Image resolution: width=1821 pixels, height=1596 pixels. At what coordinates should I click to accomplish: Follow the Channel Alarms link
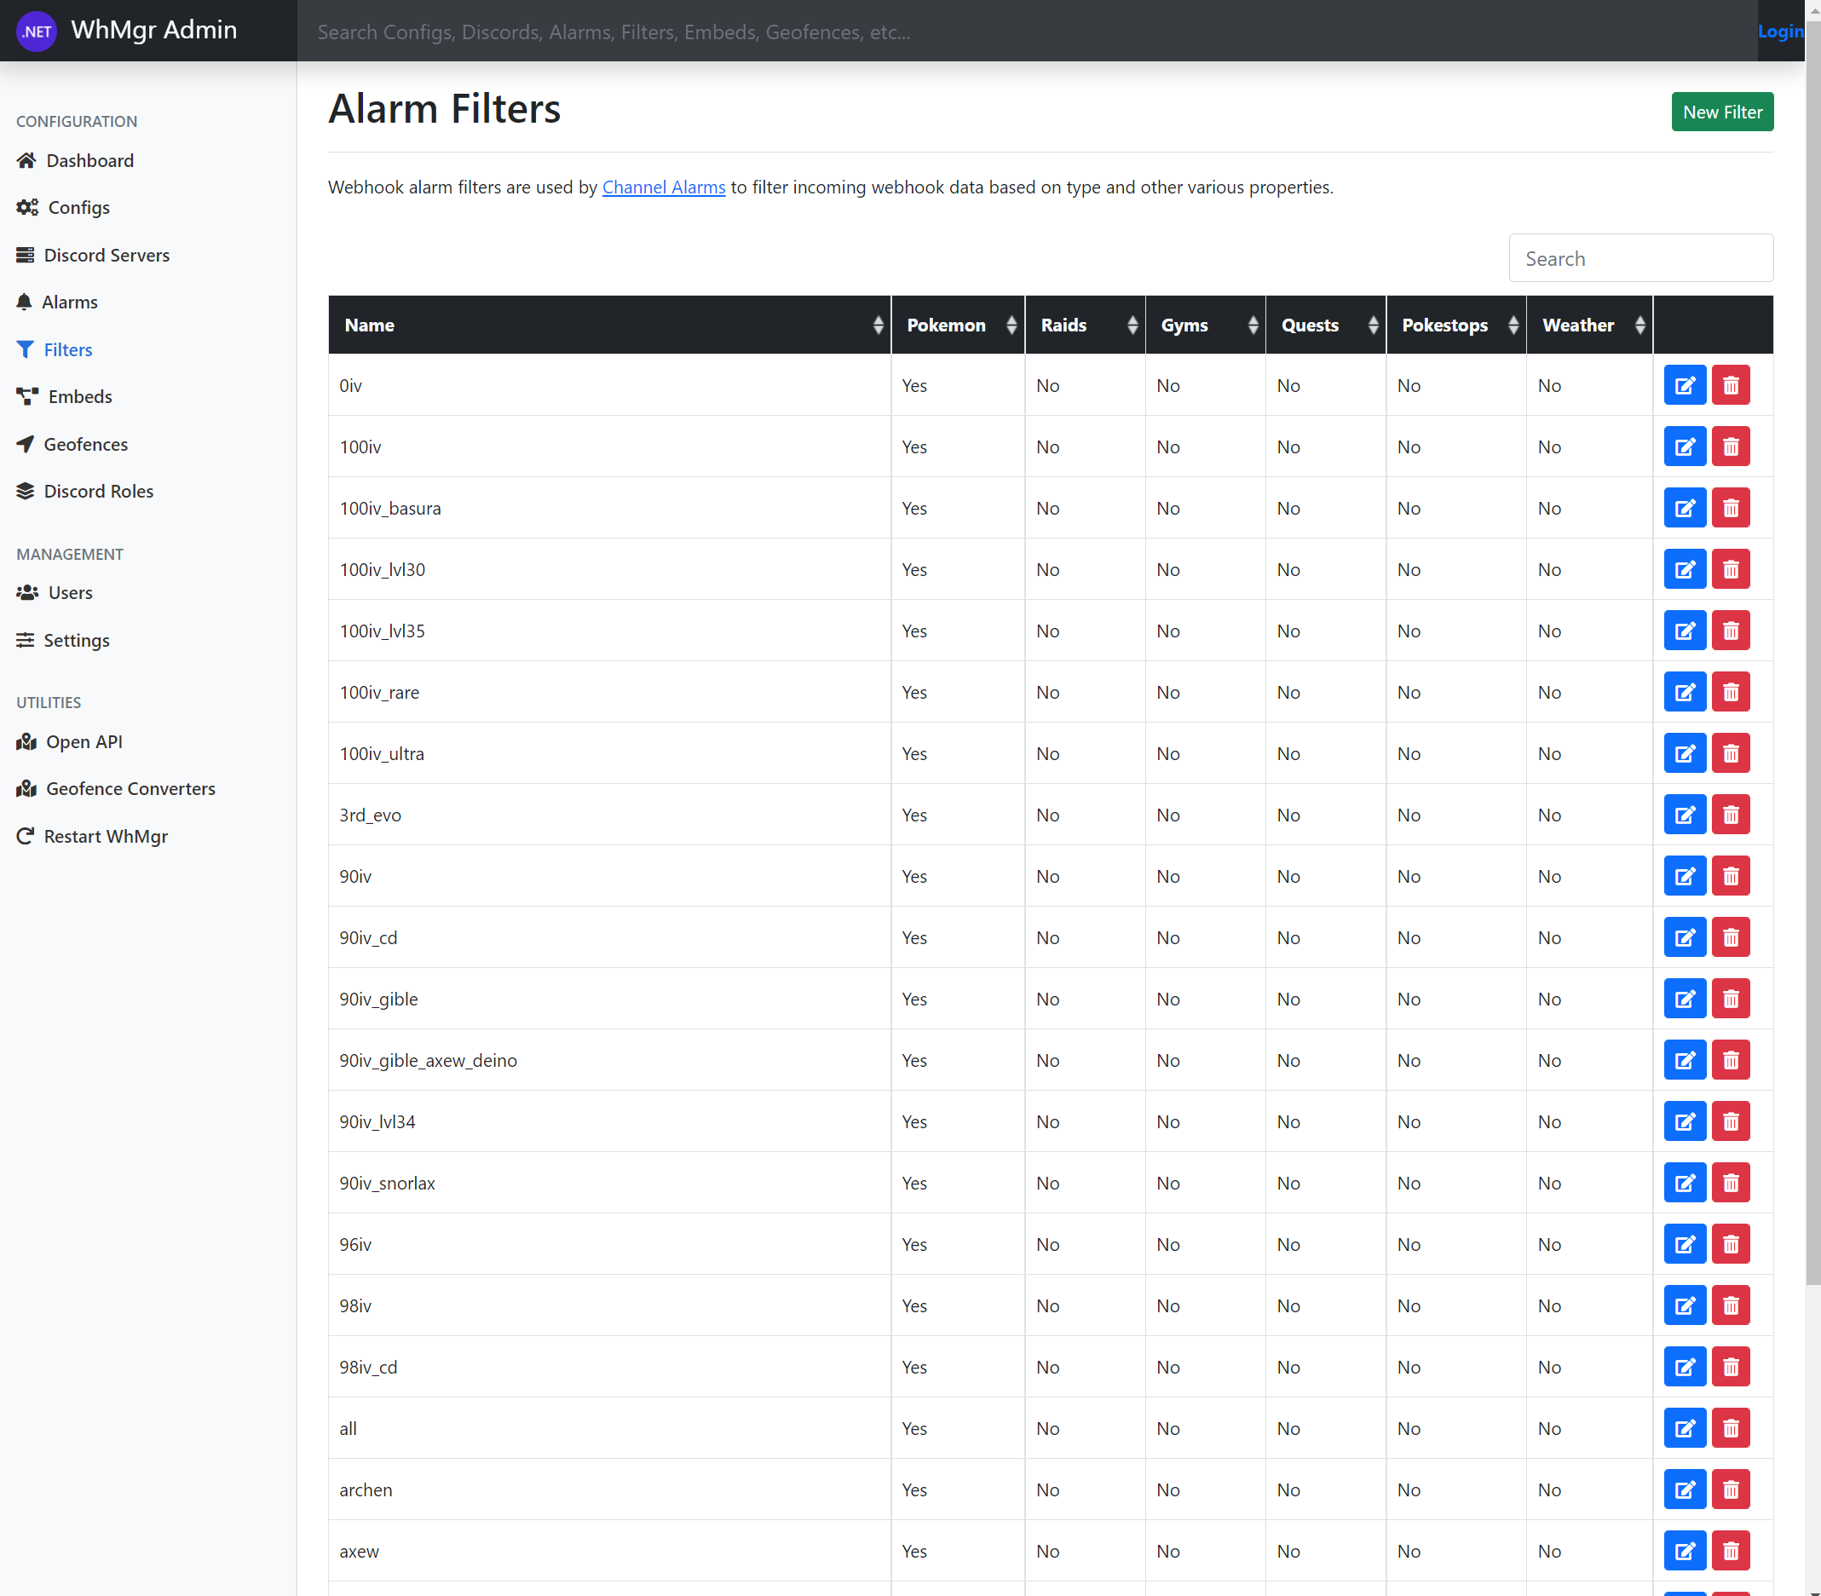664,187
